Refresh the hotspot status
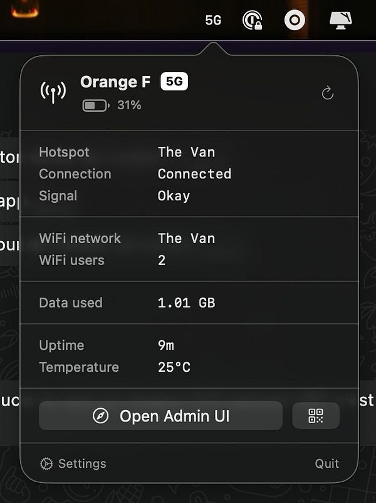 point(328,94)
